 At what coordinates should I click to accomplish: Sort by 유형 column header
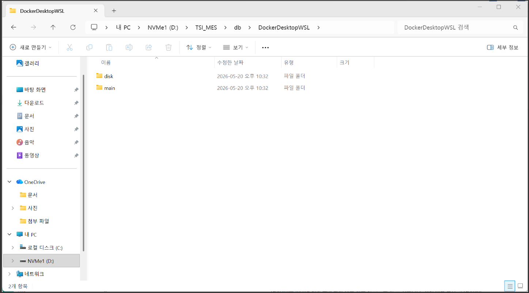[x=289, y=62]
